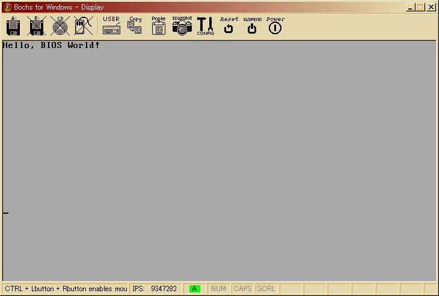Click the CTRL + Lbutton status message
Viewport: 439px width, 296px height.
pyautogui.click(x=66, y=288)
